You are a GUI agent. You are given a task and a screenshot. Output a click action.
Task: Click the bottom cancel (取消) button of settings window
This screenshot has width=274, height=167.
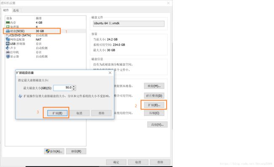pyautogui.click(x=138, y=162)
